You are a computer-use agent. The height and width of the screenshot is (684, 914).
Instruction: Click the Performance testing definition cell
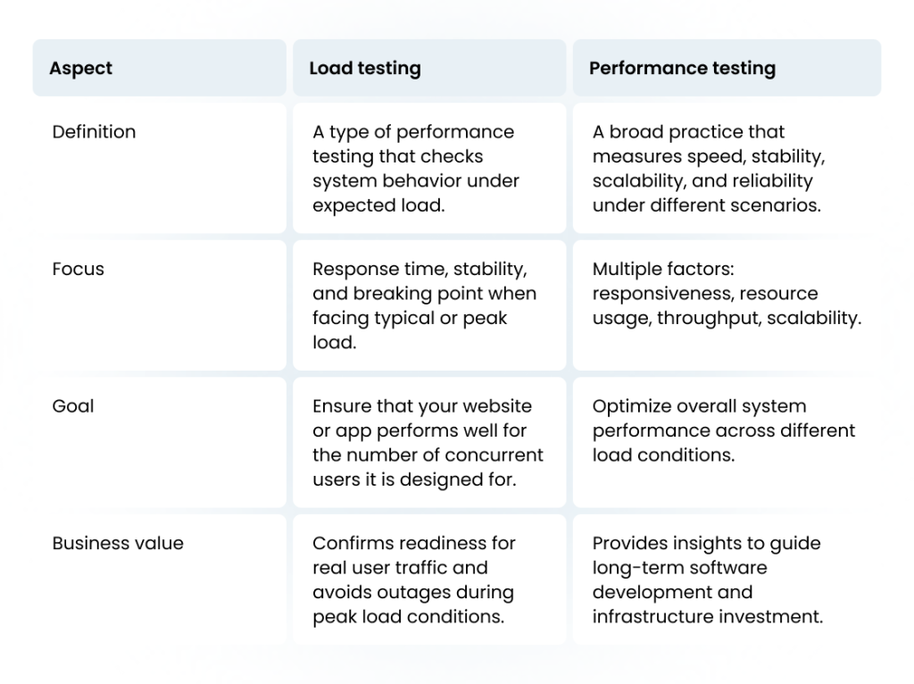point(726,168)
